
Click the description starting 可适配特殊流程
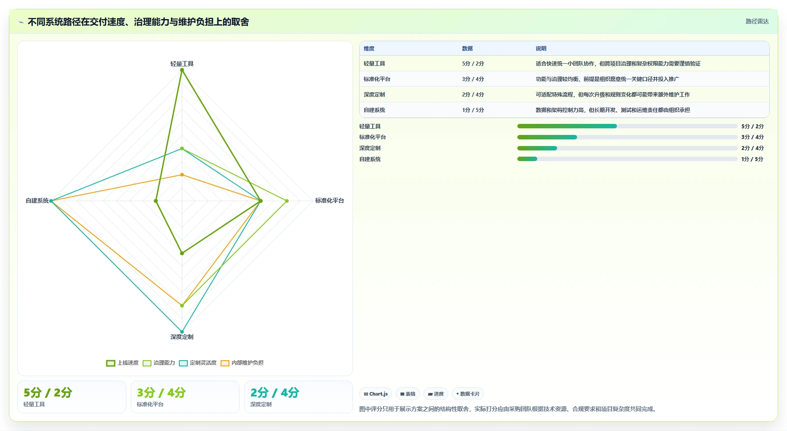(x=613, y=95)
